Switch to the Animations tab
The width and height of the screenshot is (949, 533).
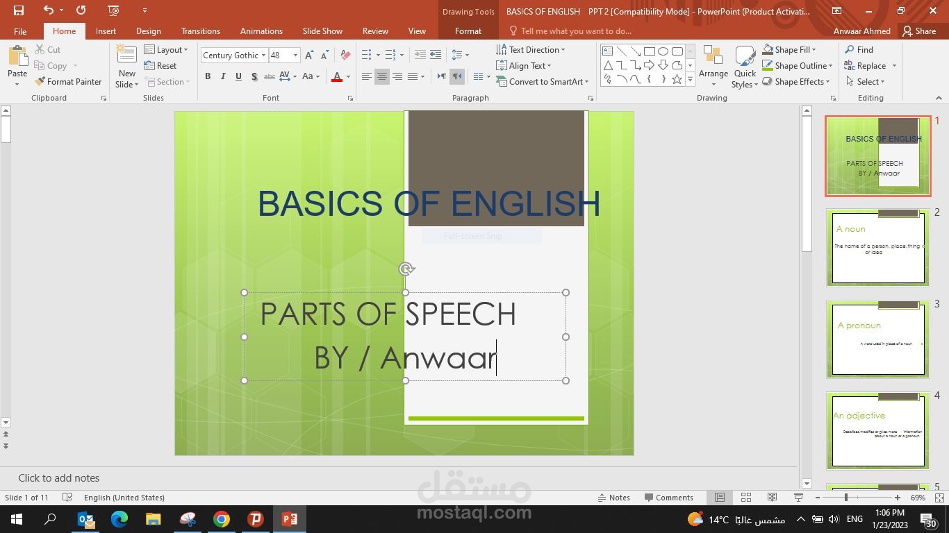(261, 31)
